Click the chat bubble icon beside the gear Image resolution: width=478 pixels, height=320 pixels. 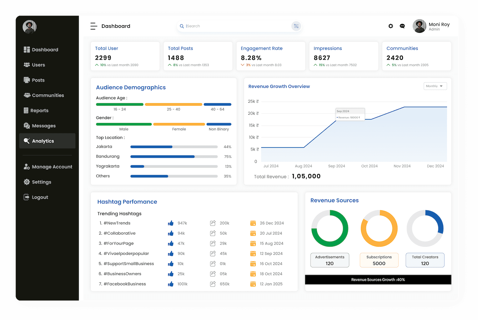(x=402, y=26)
